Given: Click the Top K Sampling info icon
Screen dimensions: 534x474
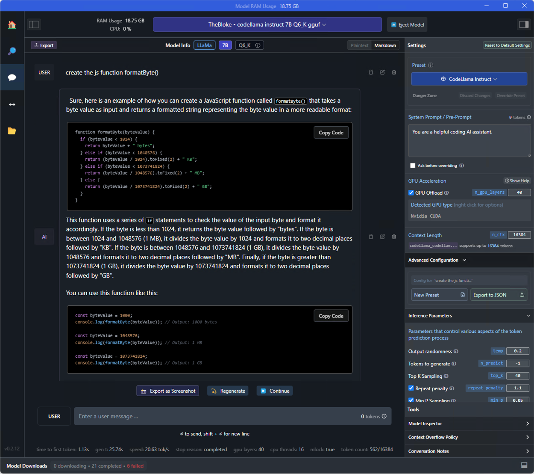Looking at the screenshot, I should (x=446, y=376).
